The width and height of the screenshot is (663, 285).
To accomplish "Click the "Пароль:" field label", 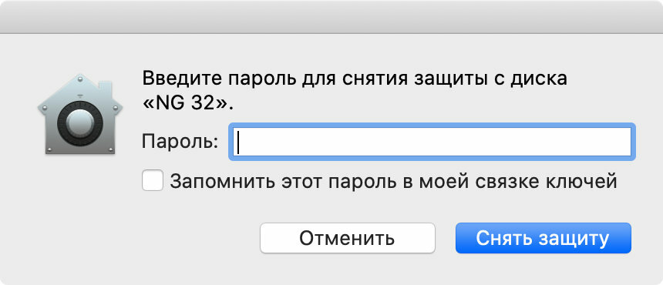I will pos(180,142).
